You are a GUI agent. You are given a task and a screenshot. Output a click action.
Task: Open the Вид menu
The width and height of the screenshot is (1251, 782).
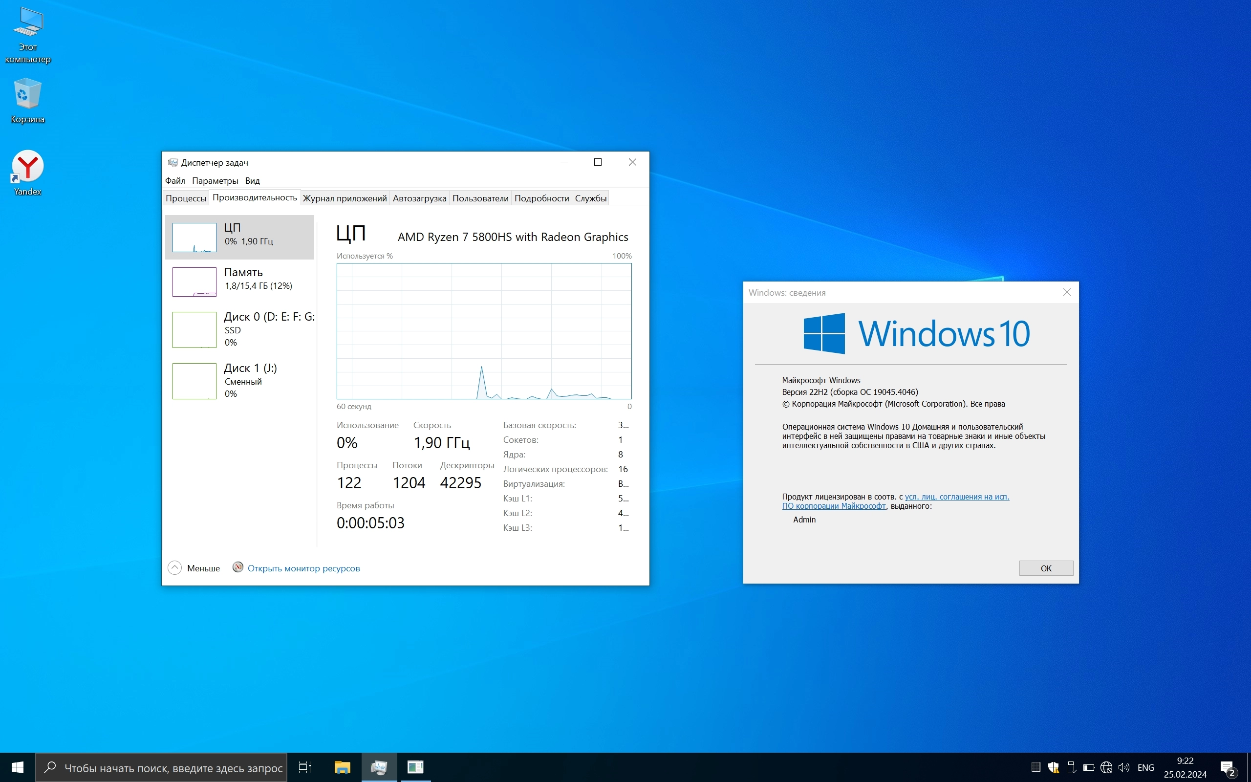(252, 180)
